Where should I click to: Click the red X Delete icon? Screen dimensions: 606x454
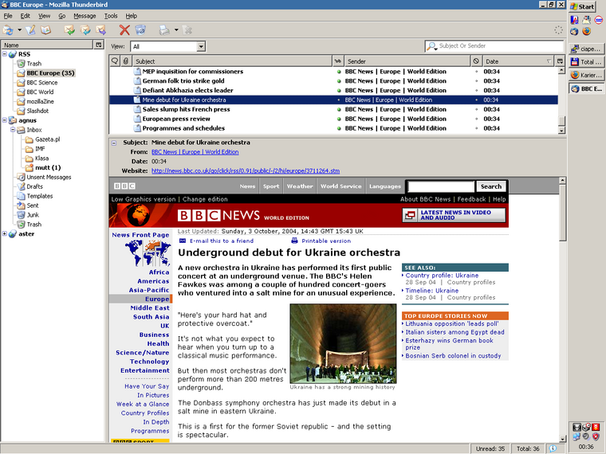[x=124, y=29]
